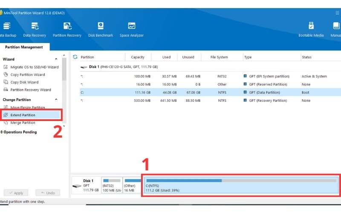This screenshot has height=213, width=341.
Task: Open the Space Analyzer tool
Action: 132,29
